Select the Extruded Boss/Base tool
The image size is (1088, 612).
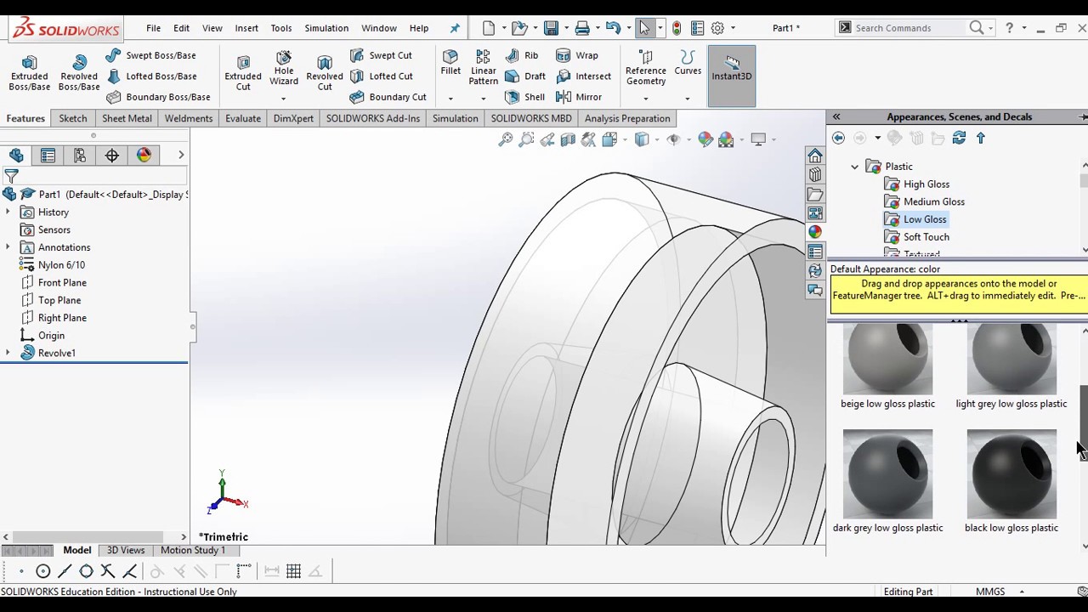point(30,73)
